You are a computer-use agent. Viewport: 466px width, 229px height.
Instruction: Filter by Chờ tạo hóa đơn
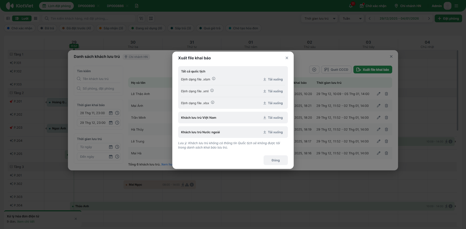click(243, 28)
